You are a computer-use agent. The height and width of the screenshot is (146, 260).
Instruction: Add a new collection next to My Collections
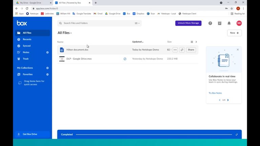point(47,68)
